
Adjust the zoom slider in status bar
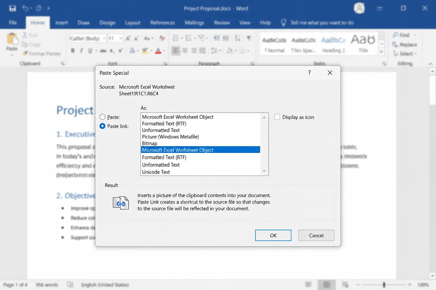pyautogui.click(x=384, y=285)
